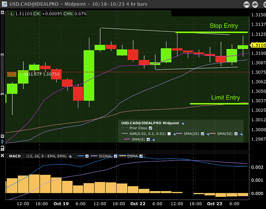Uncheck the Prior Close checkbox
266x209 pixels.
coord(150,128)
